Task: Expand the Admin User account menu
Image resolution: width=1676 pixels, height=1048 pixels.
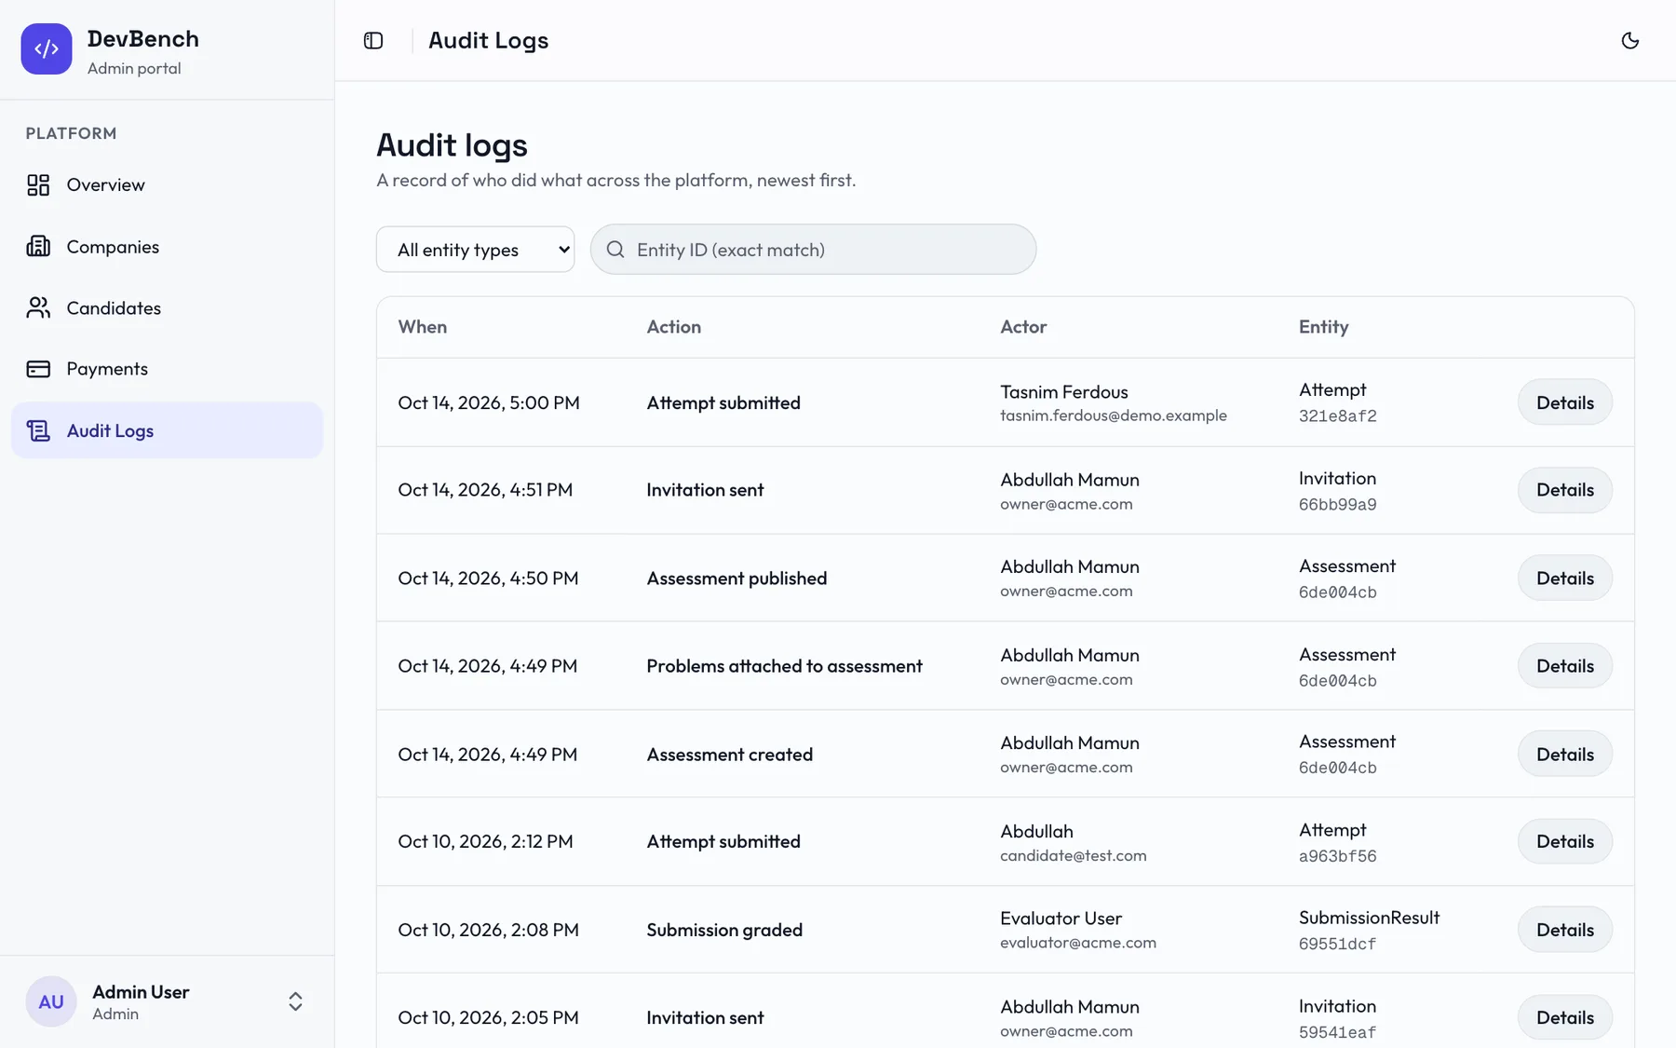Action: coord(168,1001)
